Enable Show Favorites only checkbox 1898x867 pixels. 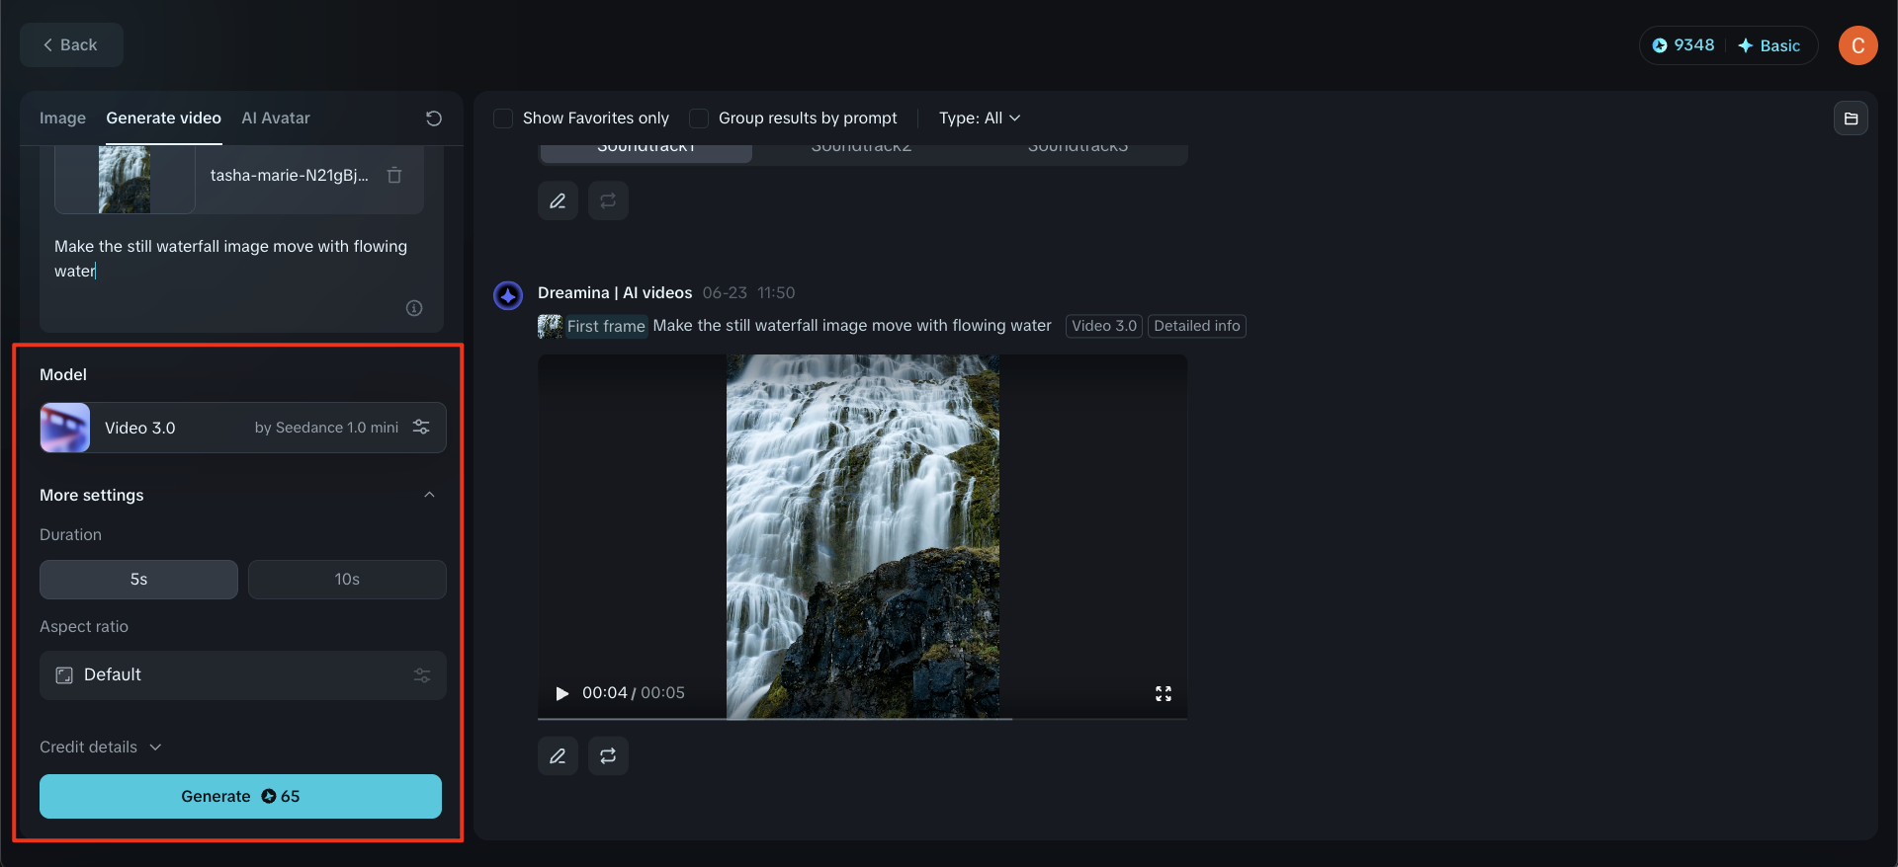503,118
